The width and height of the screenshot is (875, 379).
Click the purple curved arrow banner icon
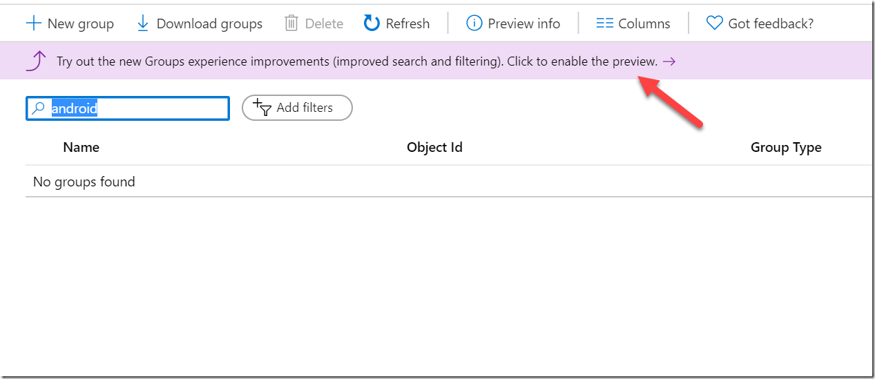click(36, 61)
